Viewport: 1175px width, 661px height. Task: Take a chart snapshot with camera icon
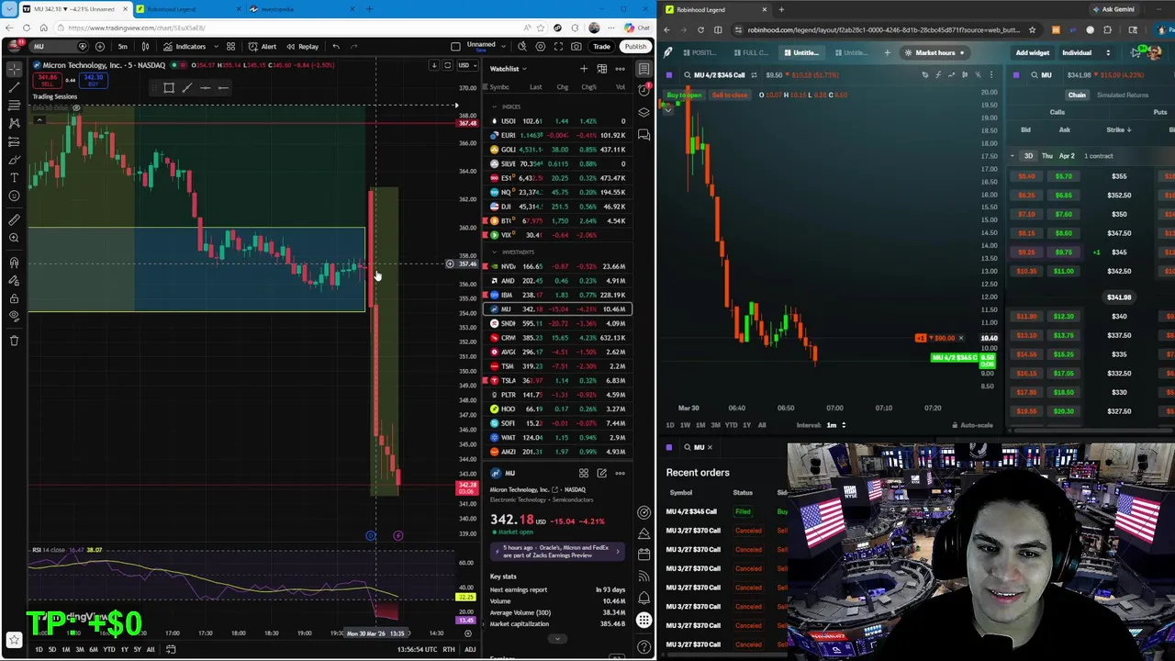576,47
